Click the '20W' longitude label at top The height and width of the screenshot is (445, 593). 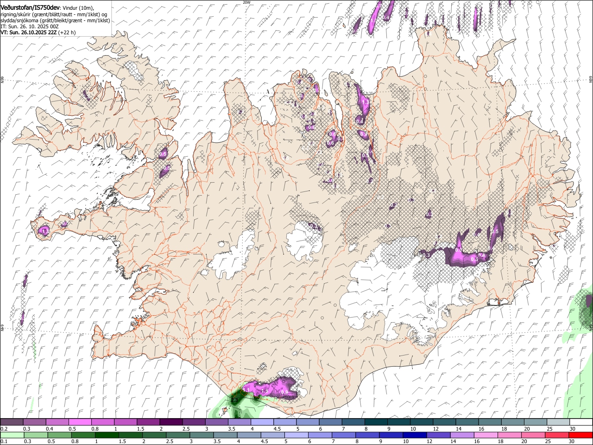(x=246, y=2)
